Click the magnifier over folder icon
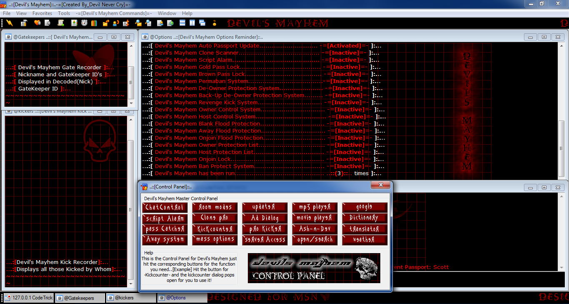Screen dimensions: 569x304 point(138,23)
